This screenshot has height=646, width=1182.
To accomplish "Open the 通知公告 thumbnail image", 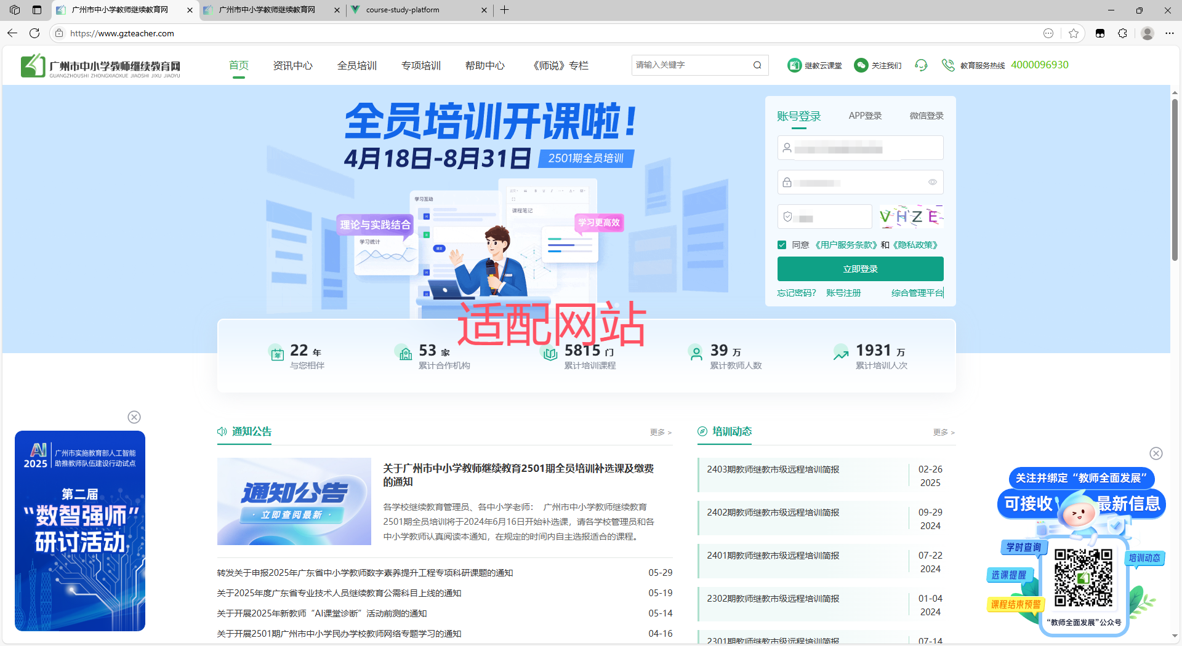I will (x=294, y=501).
